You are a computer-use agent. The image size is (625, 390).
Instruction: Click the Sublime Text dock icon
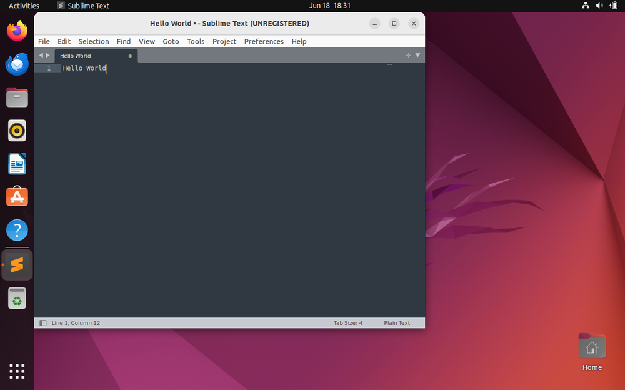[x=17, y=265]
